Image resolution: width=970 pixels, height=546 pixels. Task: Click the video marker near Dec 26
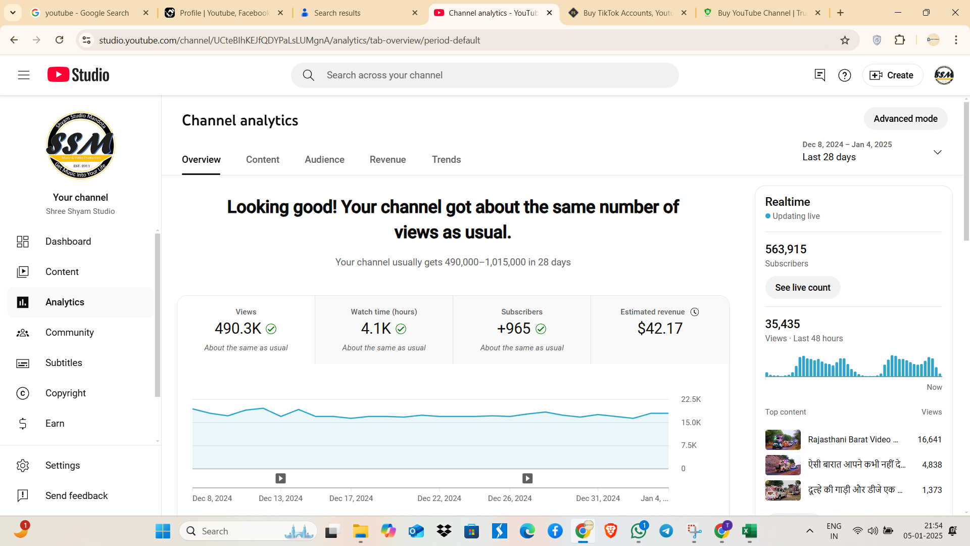[527, 478]
